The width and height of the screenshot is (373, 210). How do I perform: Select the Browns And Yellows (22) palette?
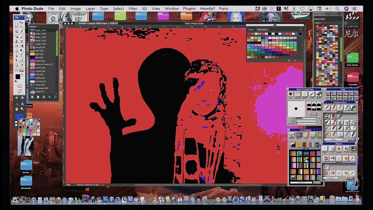43,64
